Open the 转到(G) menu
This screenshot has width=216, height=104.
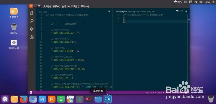click(75, 6)
